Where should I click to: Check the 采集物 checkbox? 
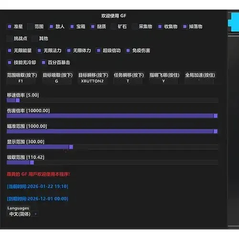tap(134, 26)
